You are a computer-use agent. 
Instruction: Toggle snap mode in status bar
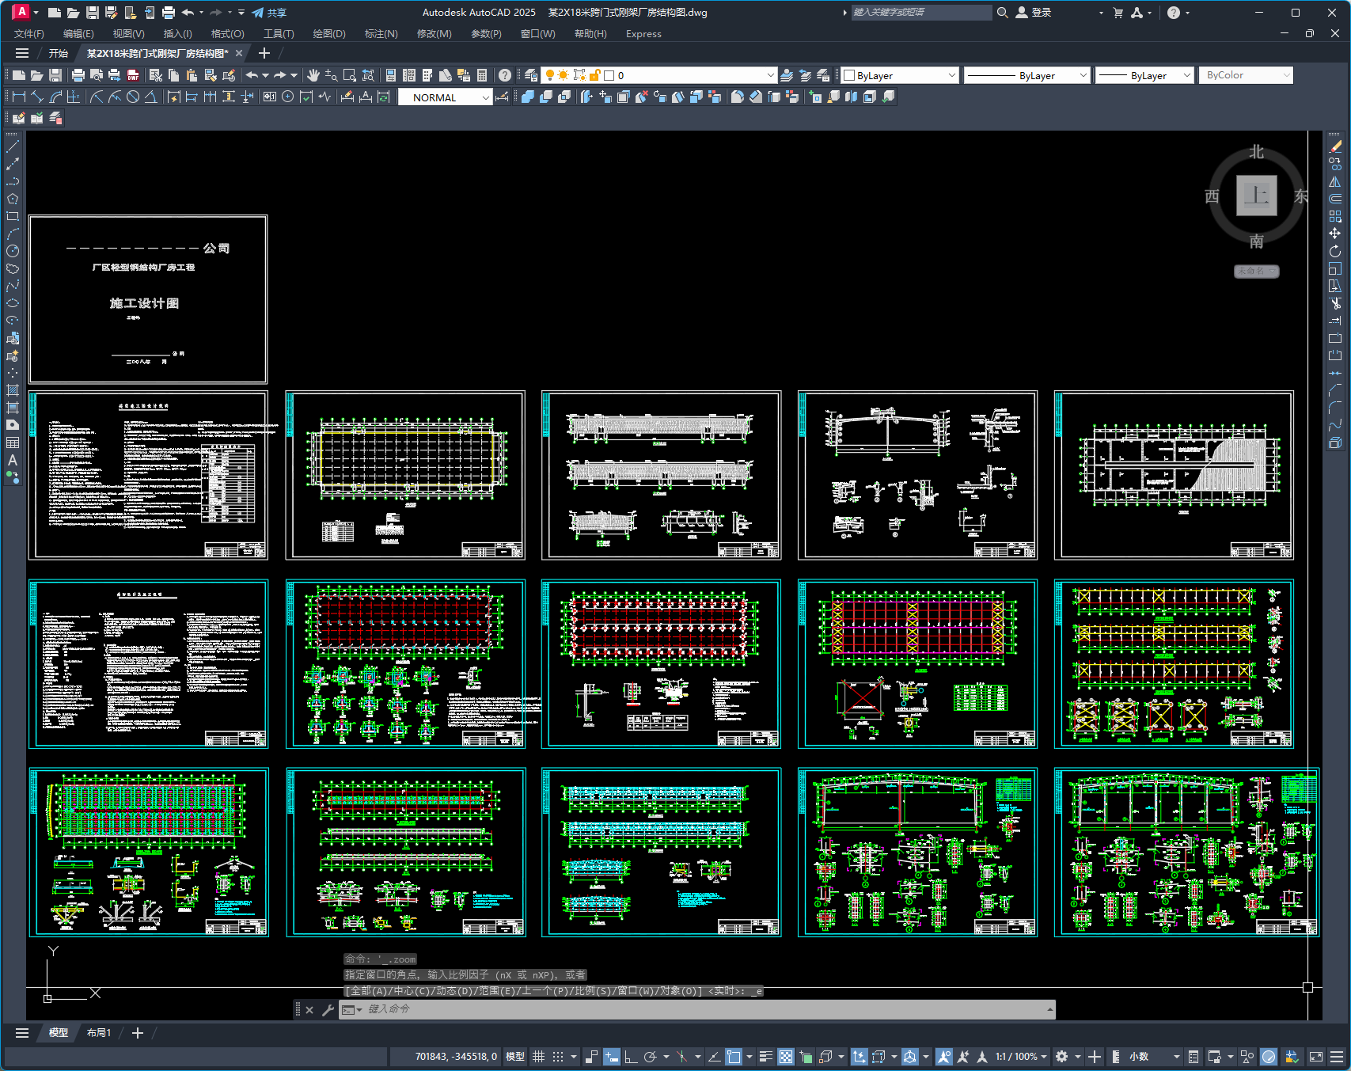(558, 1057)
